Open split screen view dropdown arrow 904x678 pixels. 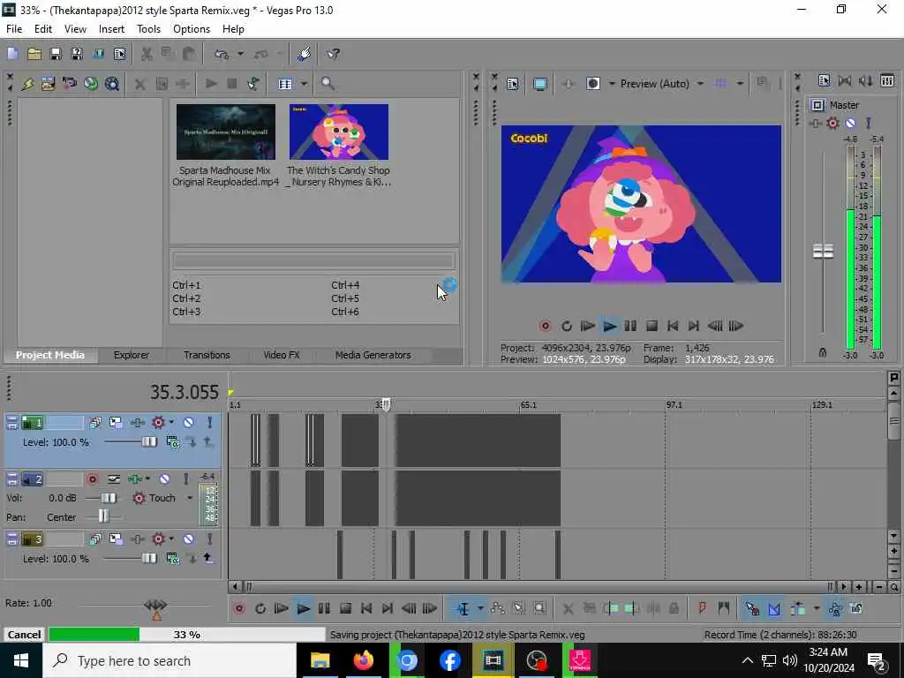[x=612, y=84]
